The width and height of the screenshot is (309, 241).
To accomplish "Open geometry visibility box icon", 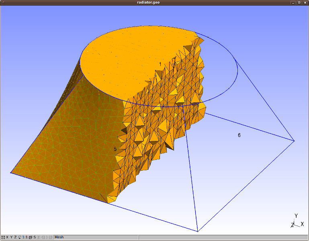I will pos(31,237).
